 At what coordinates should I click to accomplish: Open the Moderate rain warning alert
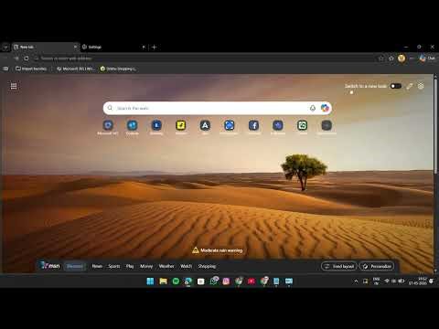(218, 250)
